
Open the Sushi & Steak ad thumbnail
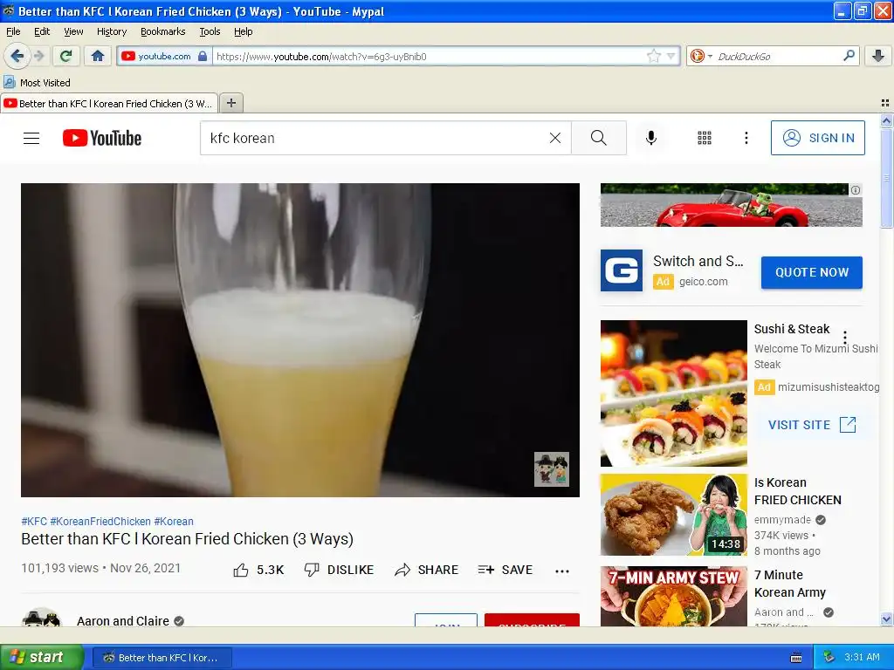(673, 393)
